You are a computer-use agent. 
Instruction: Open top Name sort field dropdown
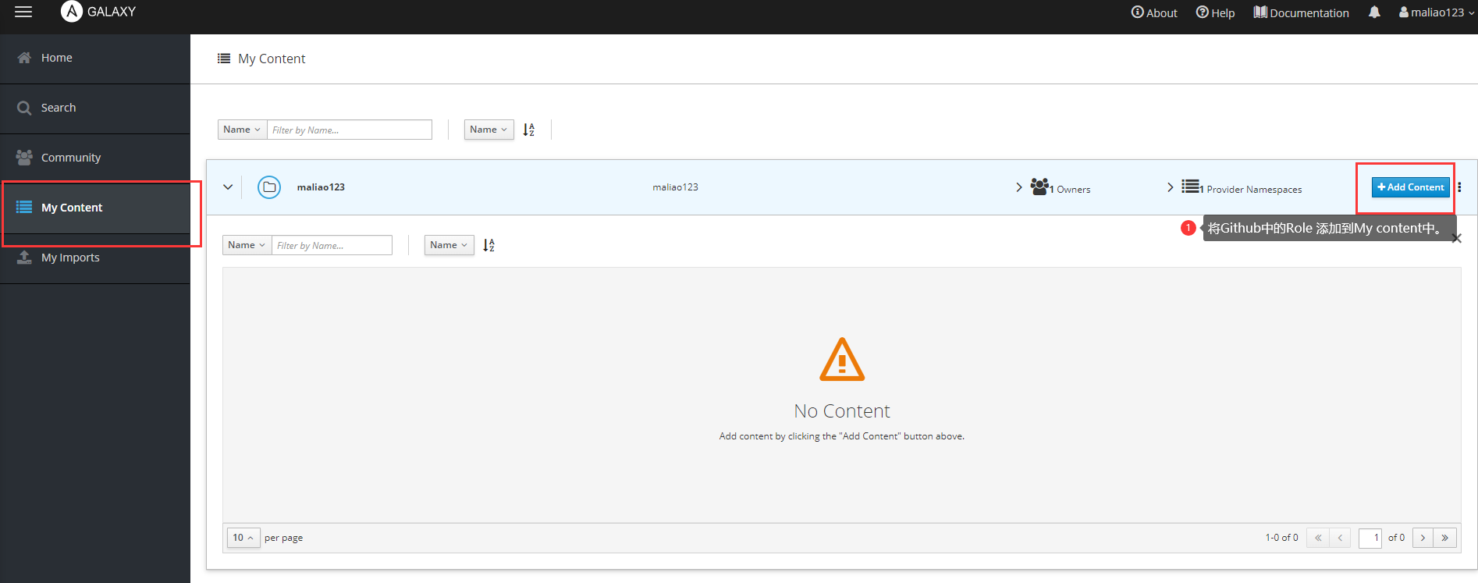pos(489,130)
